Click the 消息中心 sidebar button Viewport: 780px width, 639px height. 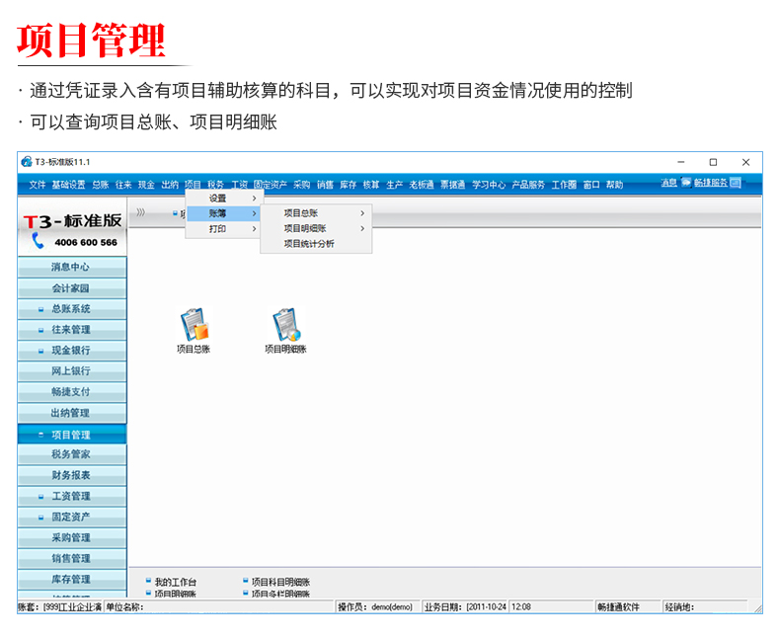click(71, 268)
